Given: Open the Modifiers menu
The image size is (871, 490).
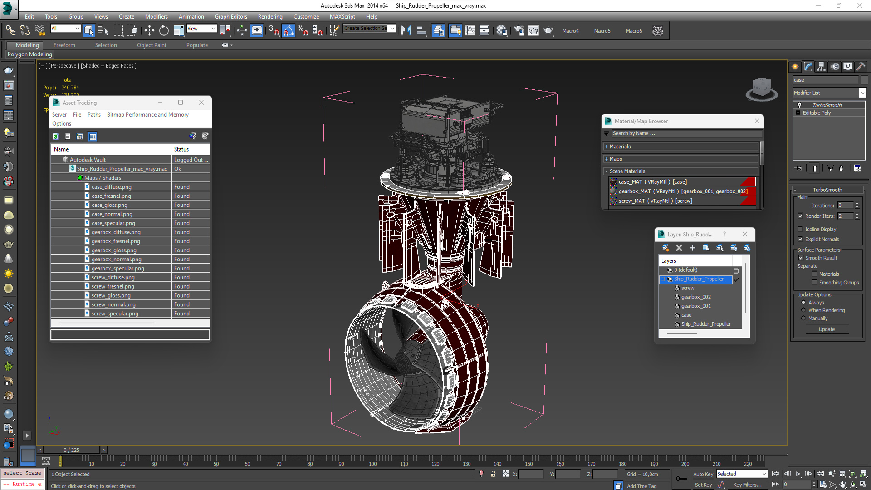Looking at the screenshot, I should pyautogui.click(x=157, y=16).
